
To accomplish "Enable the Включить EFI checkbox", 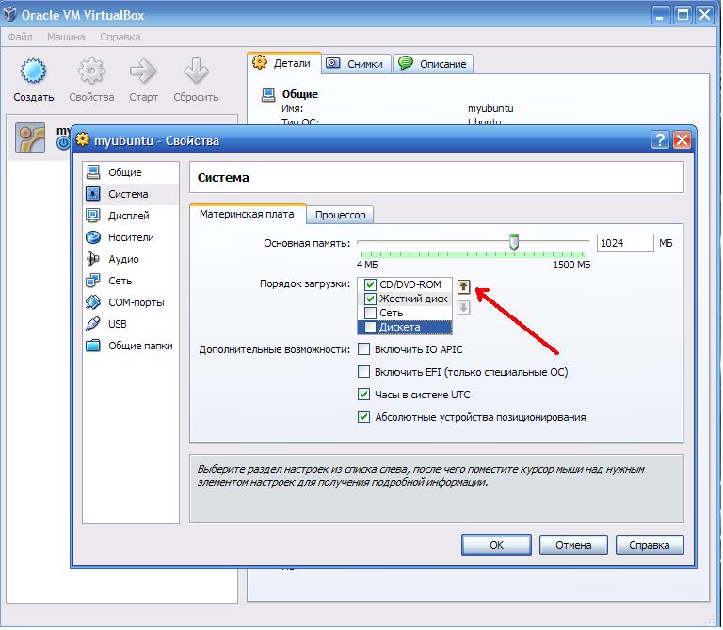I will point(363,372).
